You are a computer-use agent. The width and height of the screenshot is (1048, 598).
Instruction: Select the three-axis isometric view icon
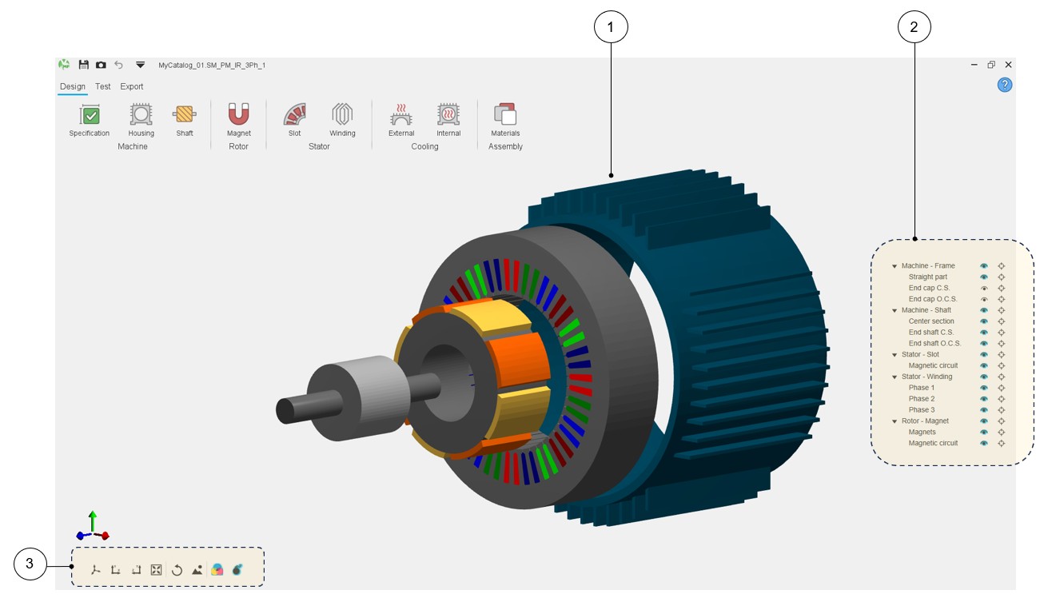click(96, 570)
